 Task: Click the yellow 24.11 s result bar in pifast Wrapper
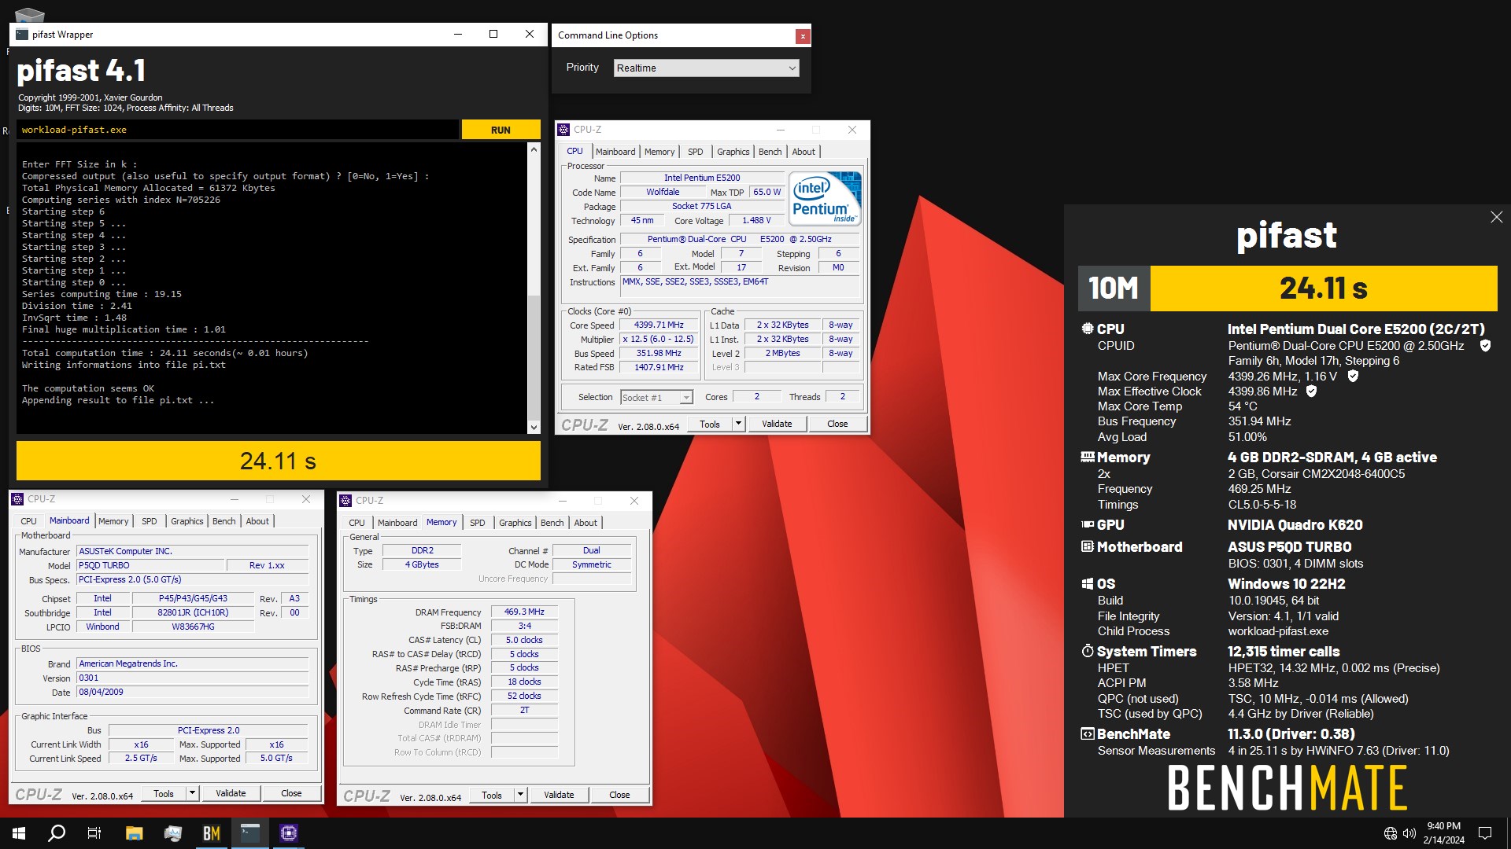coord(279,461)
